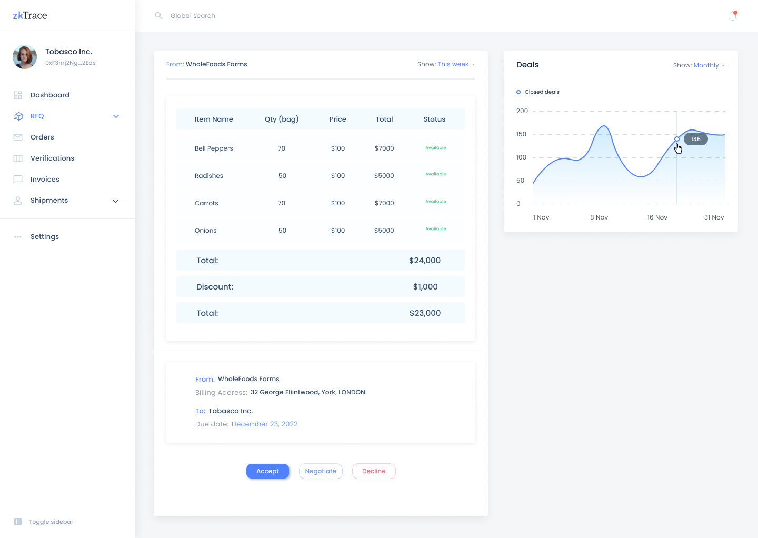Accept the RFQ offer
Image resolution: width=758 pixels, height=538 pixels.
coord(267,471)
